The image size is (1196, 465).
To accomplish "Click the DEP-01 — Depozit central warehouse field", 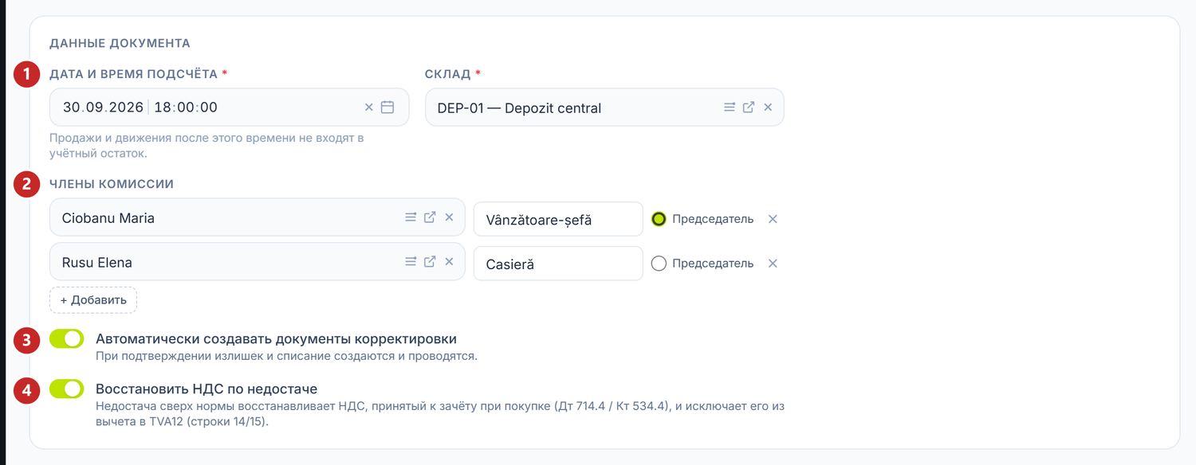I will [x=604, y=107].
